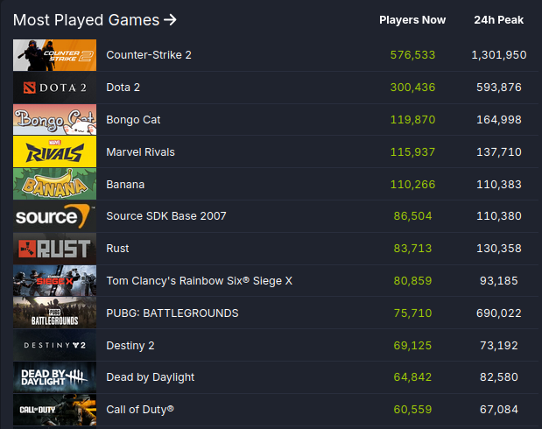Viewport: 542px width, 429px height.
Task: Select the 110,380 peak count
Action: point(499,216)
